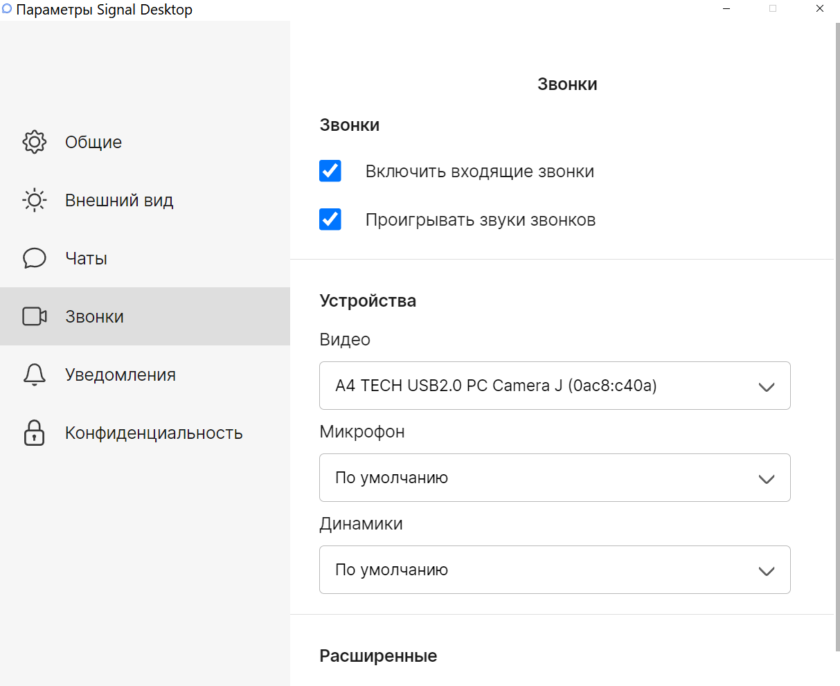840x686 pixels.
Task: Click the video camera icon beside Звонки
Action: [34, 316]
